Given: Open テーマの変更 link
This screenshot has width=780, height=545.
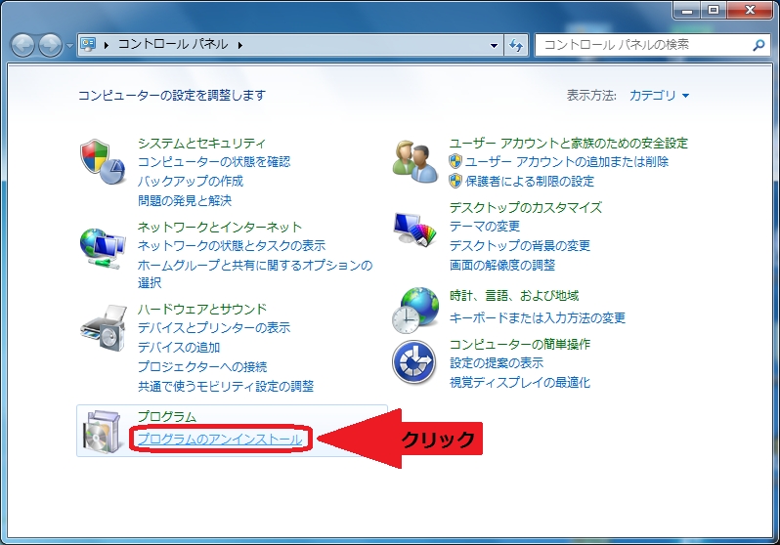Looking at the screenshot, I should click(485, 227).
